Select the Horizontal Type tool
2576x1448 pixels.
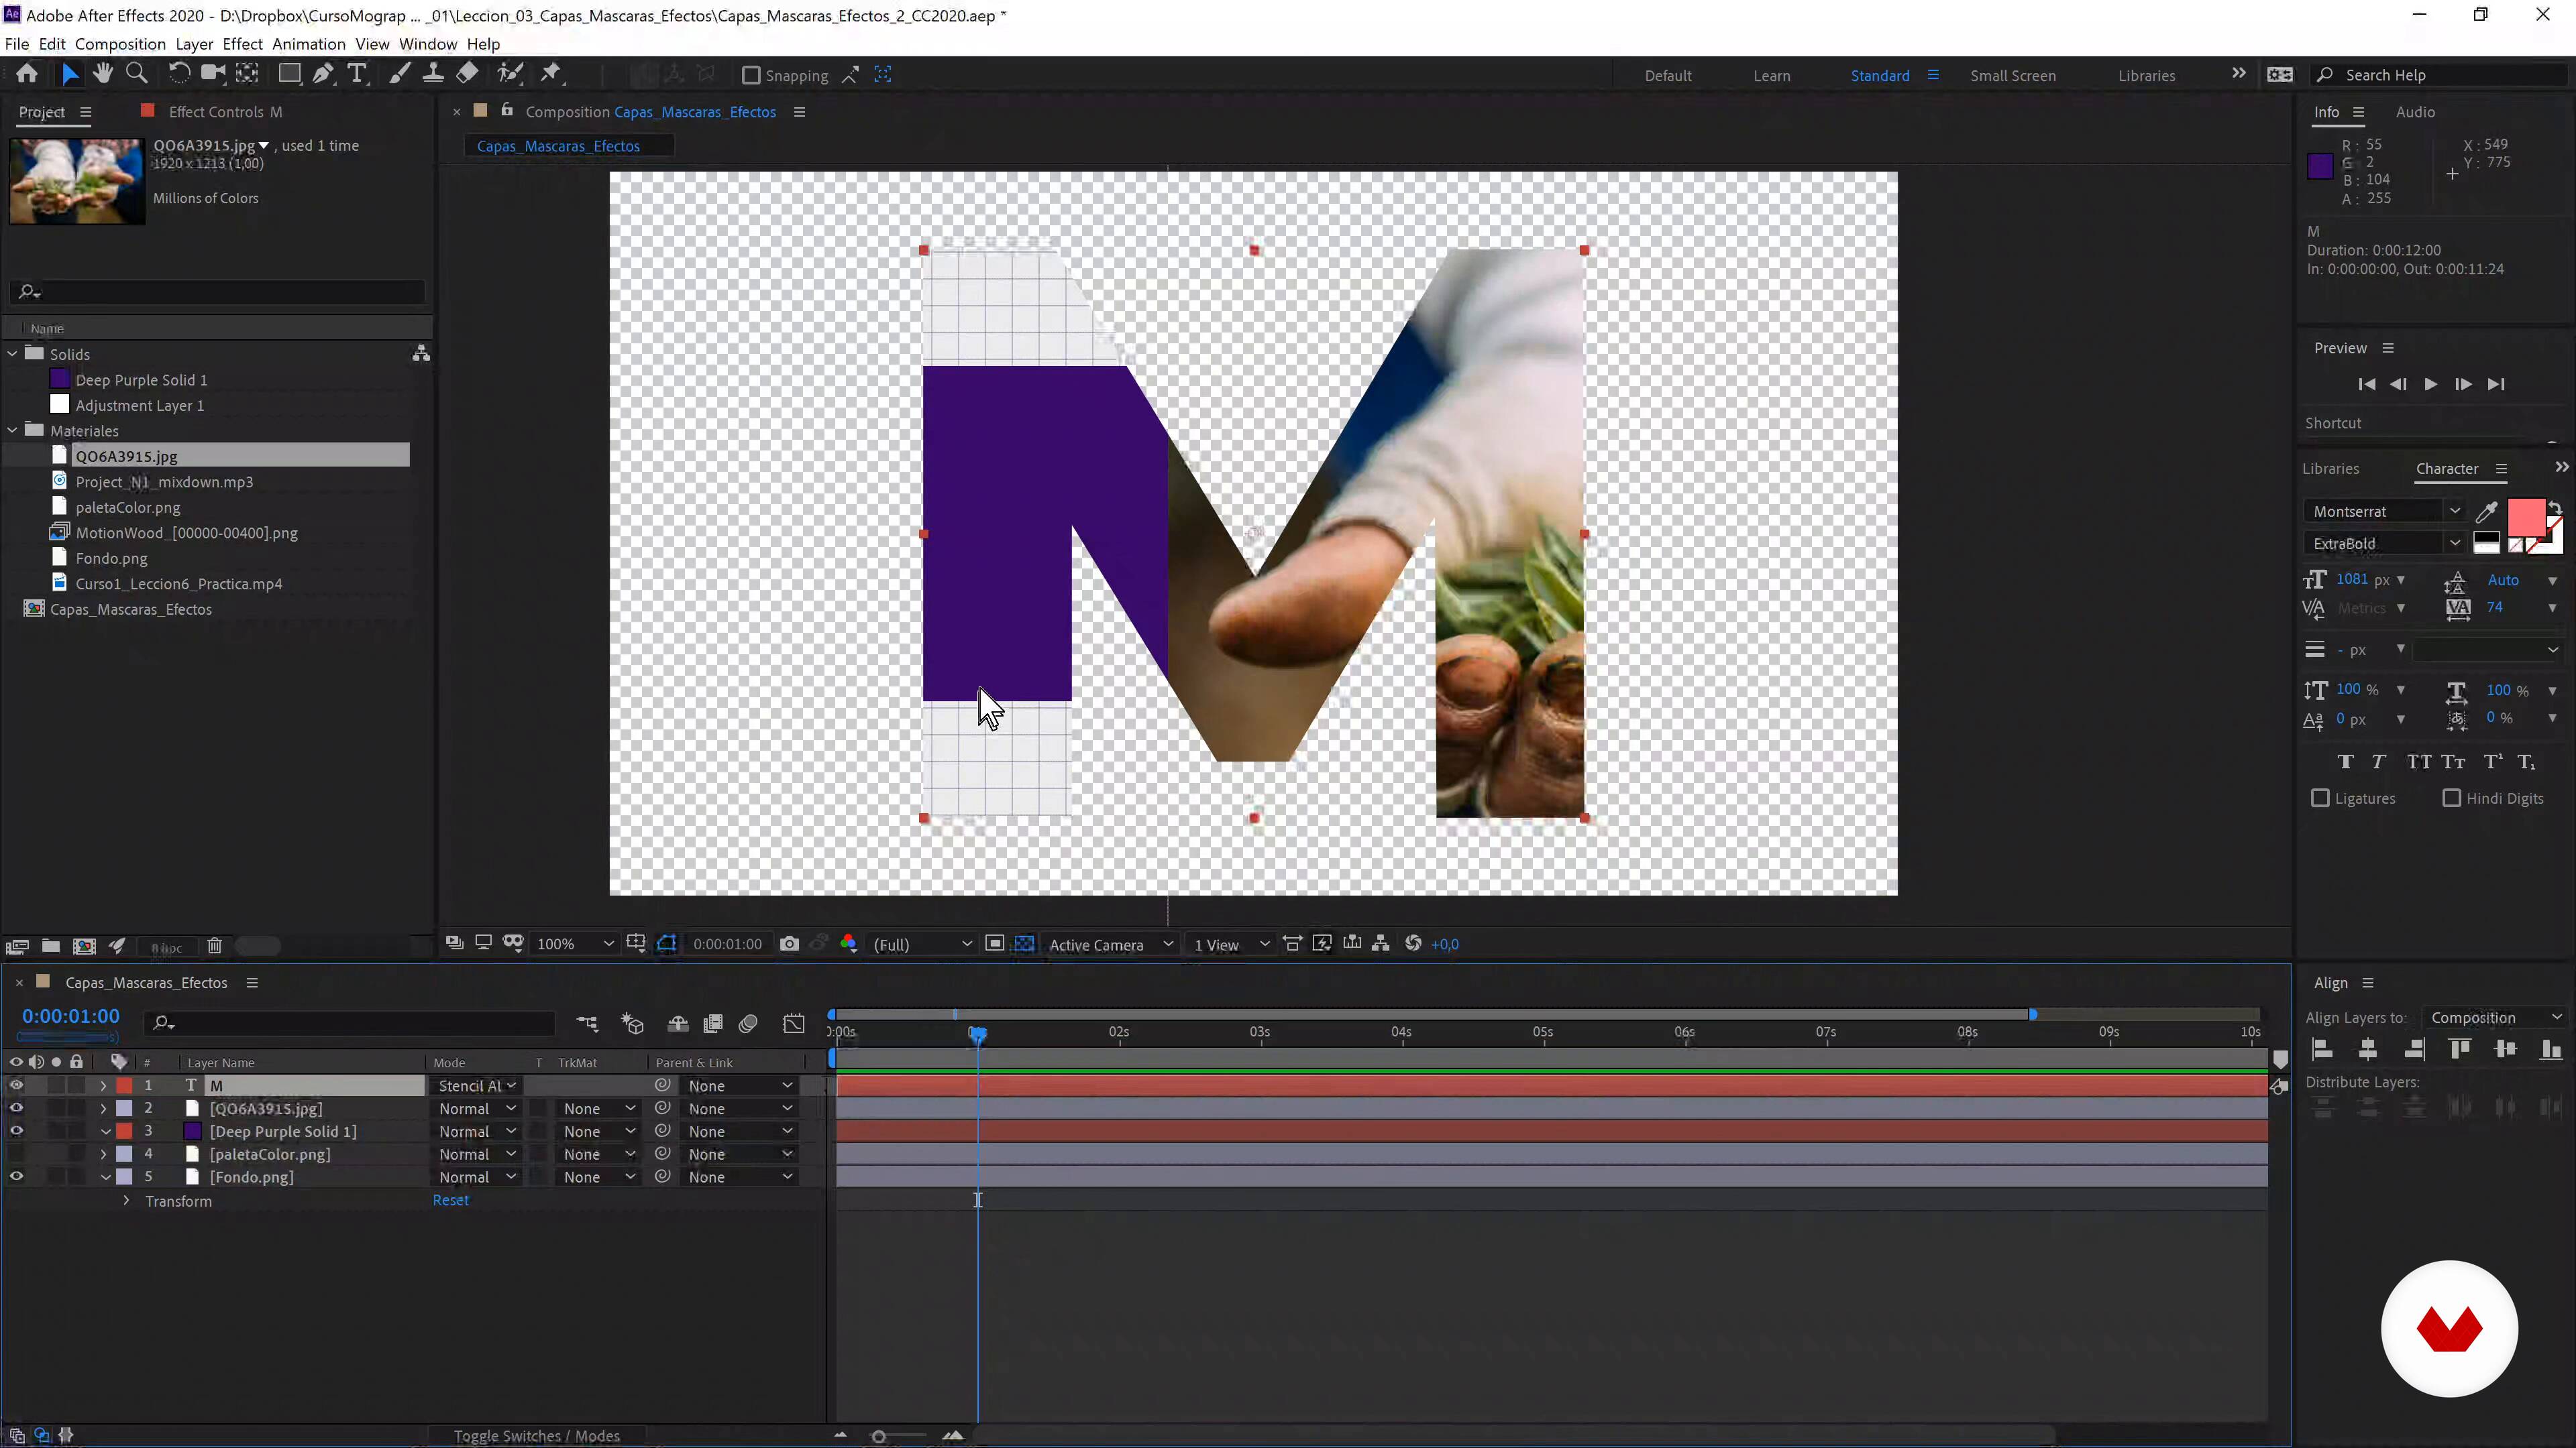pos(357,74)
